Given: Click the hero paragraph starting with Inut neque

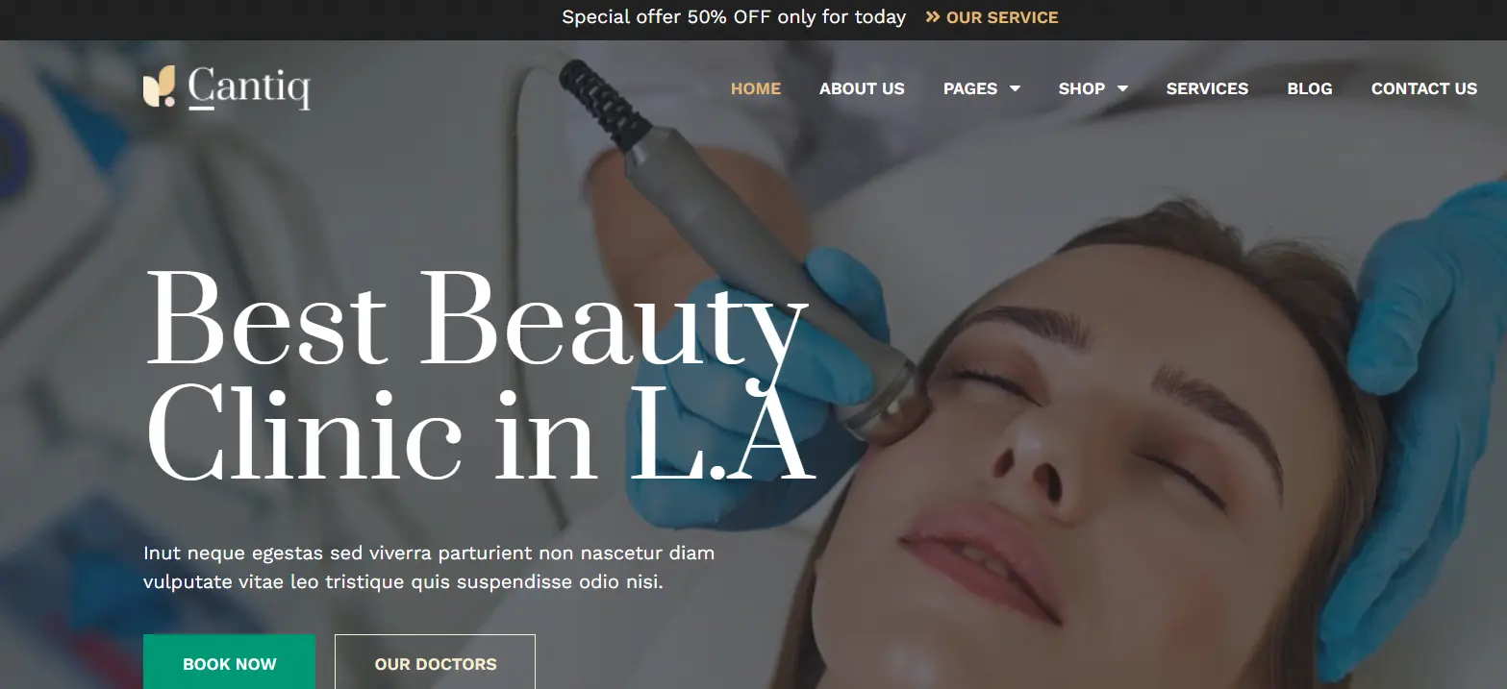Looking at the screenshot, I should point(429,567).
